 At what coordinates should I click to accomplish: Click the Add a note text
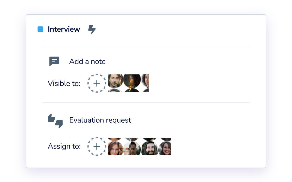[x=87, y=62]
